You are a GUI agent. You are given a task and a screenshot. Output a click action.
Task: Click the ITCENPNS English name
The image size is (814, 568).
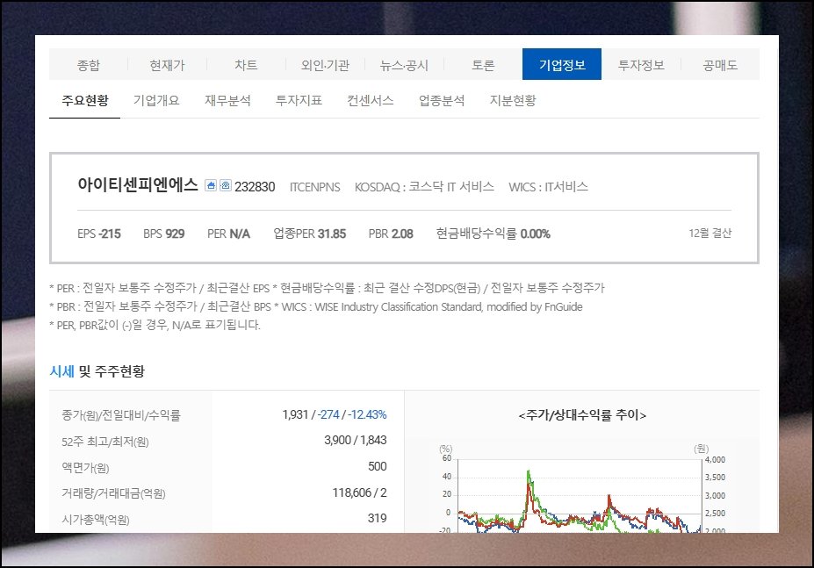pos(314,187)
